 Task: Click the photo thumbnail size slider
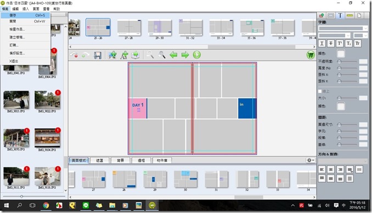pyautogui.click(x=21, y=197)
